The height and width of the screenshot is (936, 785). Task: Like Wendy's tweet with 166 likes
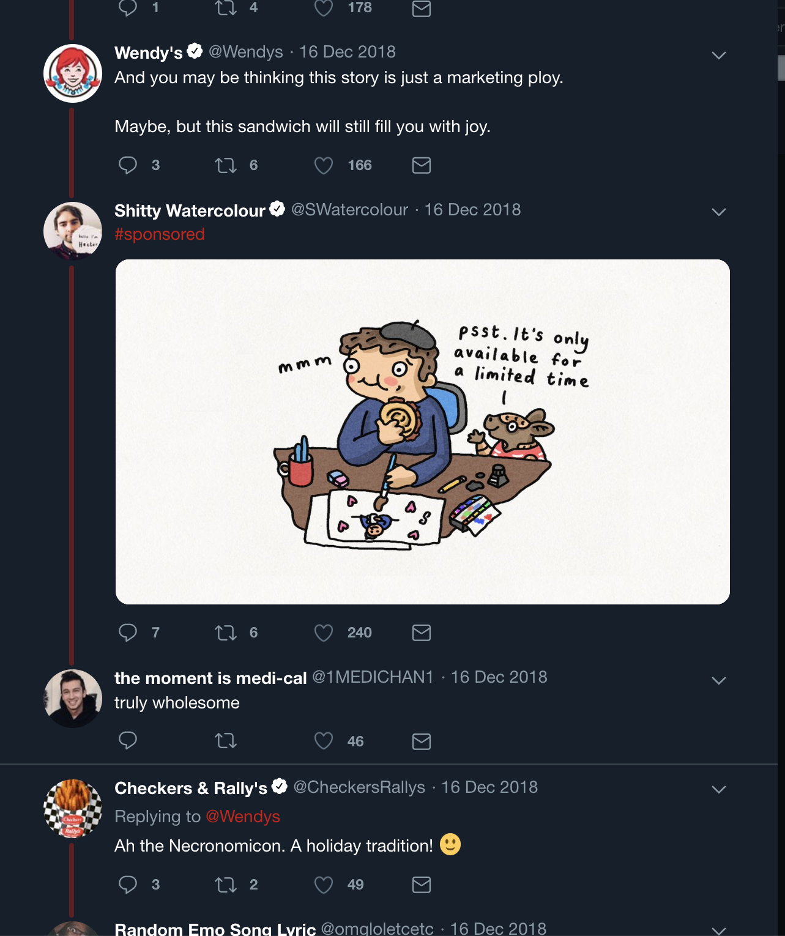[324, 165]
